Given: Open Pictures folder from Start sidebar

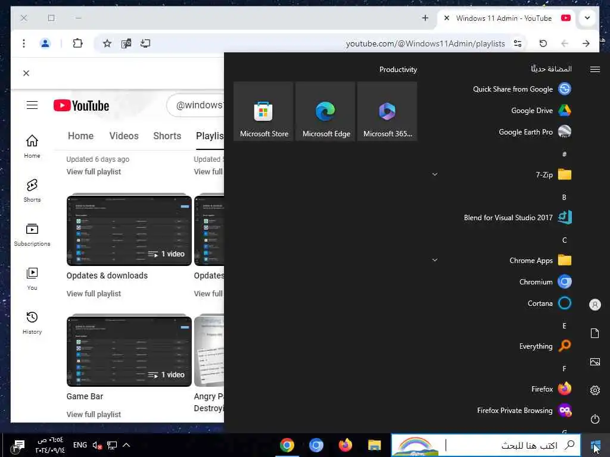Looking at the screenshot, I should coord(595,362).
